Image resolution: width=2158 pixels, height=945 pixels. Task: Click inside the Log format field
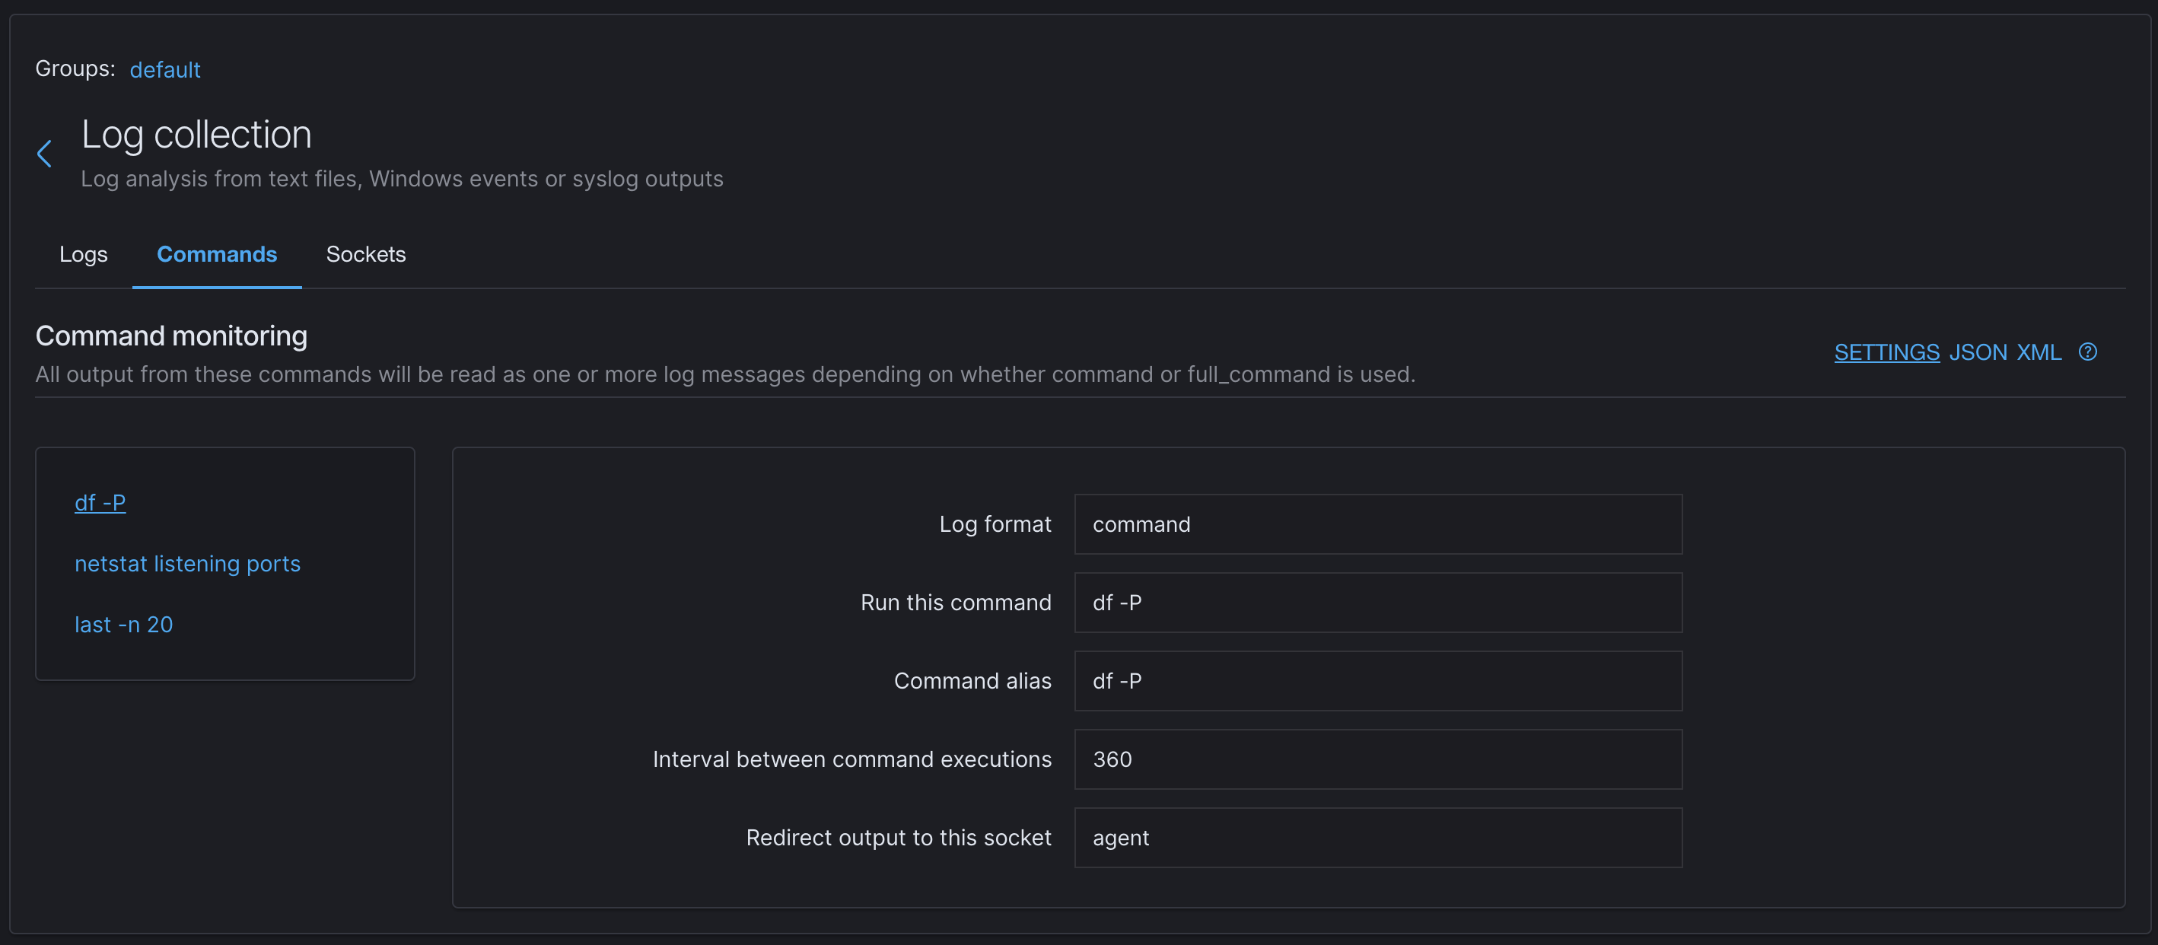[1378, 523]
